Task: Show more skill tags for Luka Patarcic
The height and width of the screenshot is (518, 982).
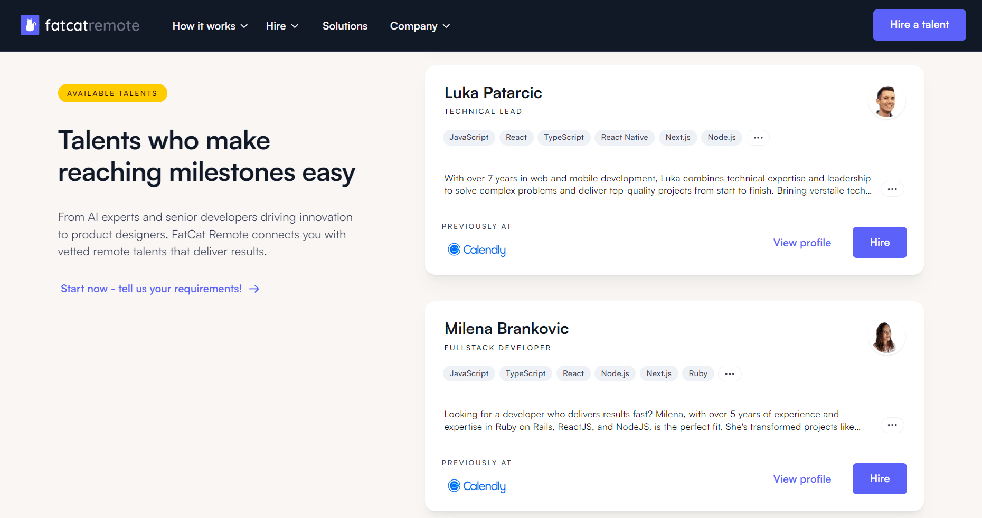Action: pos(758,138)
